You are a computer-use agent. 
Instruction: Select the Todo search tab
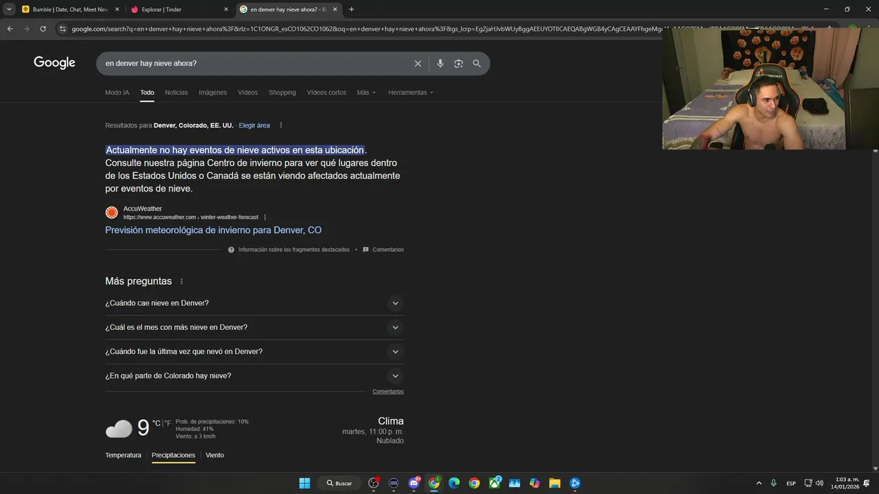coord(147,93)
